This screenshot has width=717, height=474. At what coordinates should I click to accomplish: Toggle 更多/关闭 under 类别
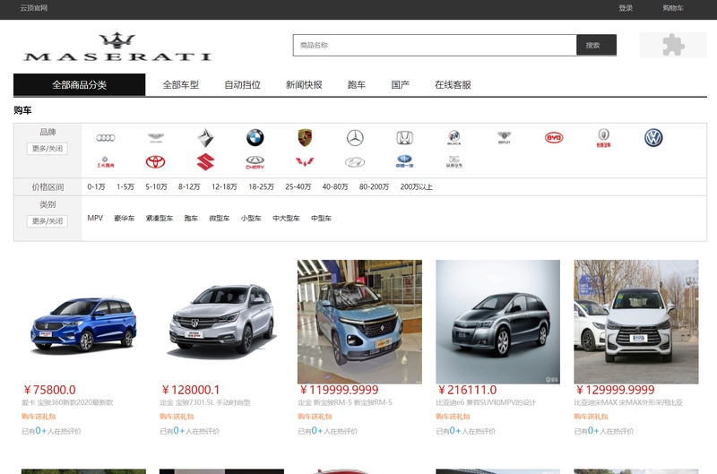pos(48,221)
